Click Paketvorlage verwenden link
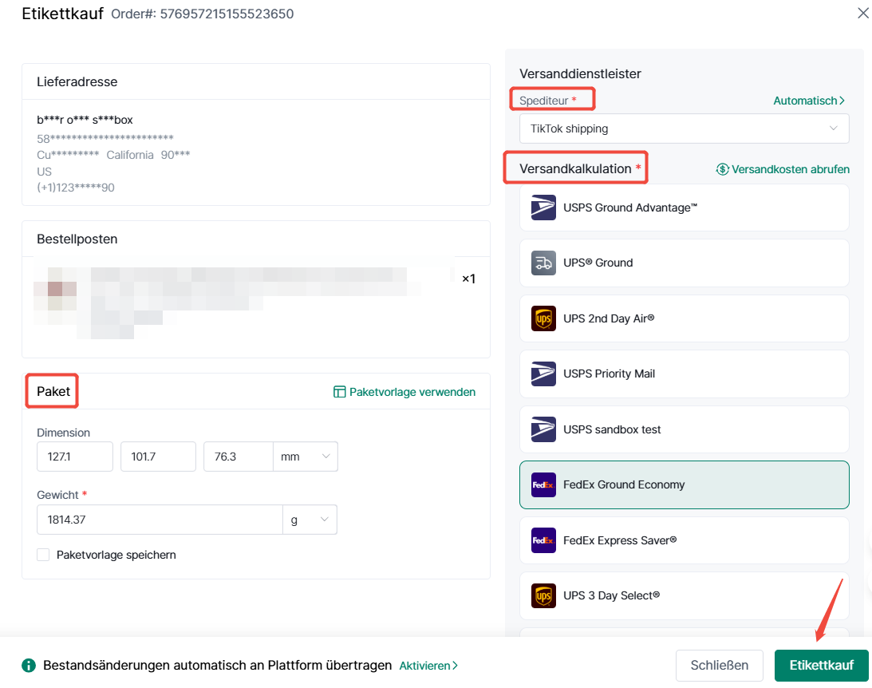The height and width of the screenshot is (688, 872). click(412, 392)
